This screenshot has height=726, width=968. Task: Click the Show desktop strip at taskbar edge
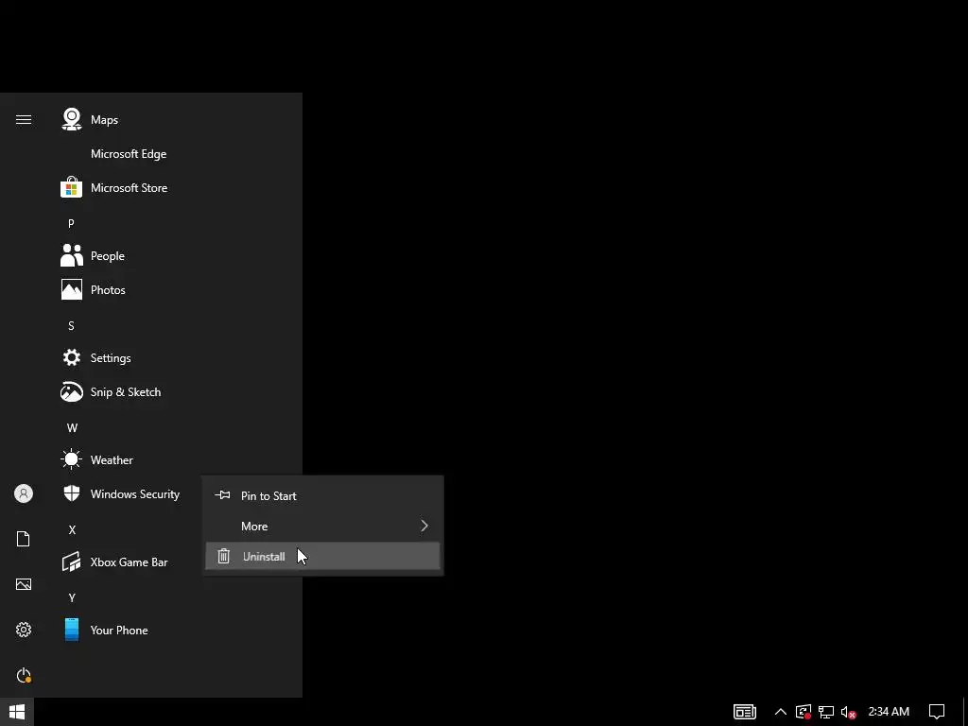[965, 712]
